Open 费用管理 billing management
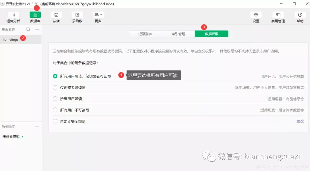The image size is (310, 171). click(x=278, y=17)
